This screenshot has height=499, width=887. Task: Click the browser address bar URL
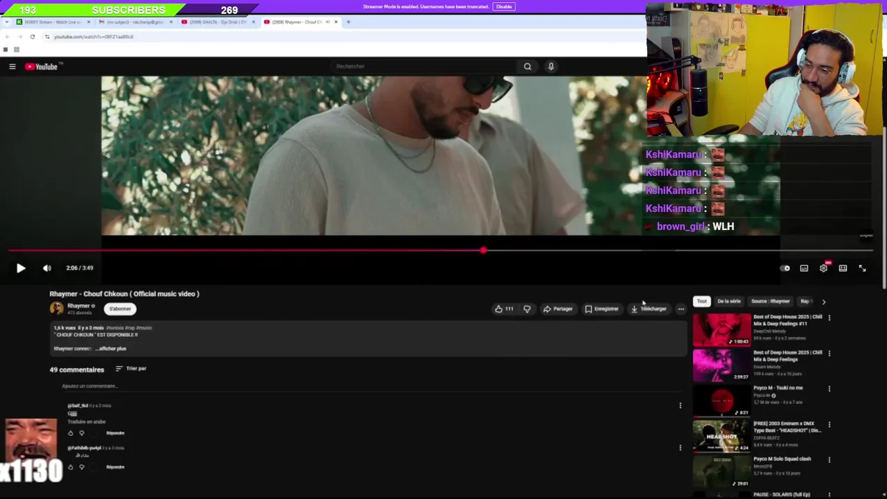click(x=94, y=37)
